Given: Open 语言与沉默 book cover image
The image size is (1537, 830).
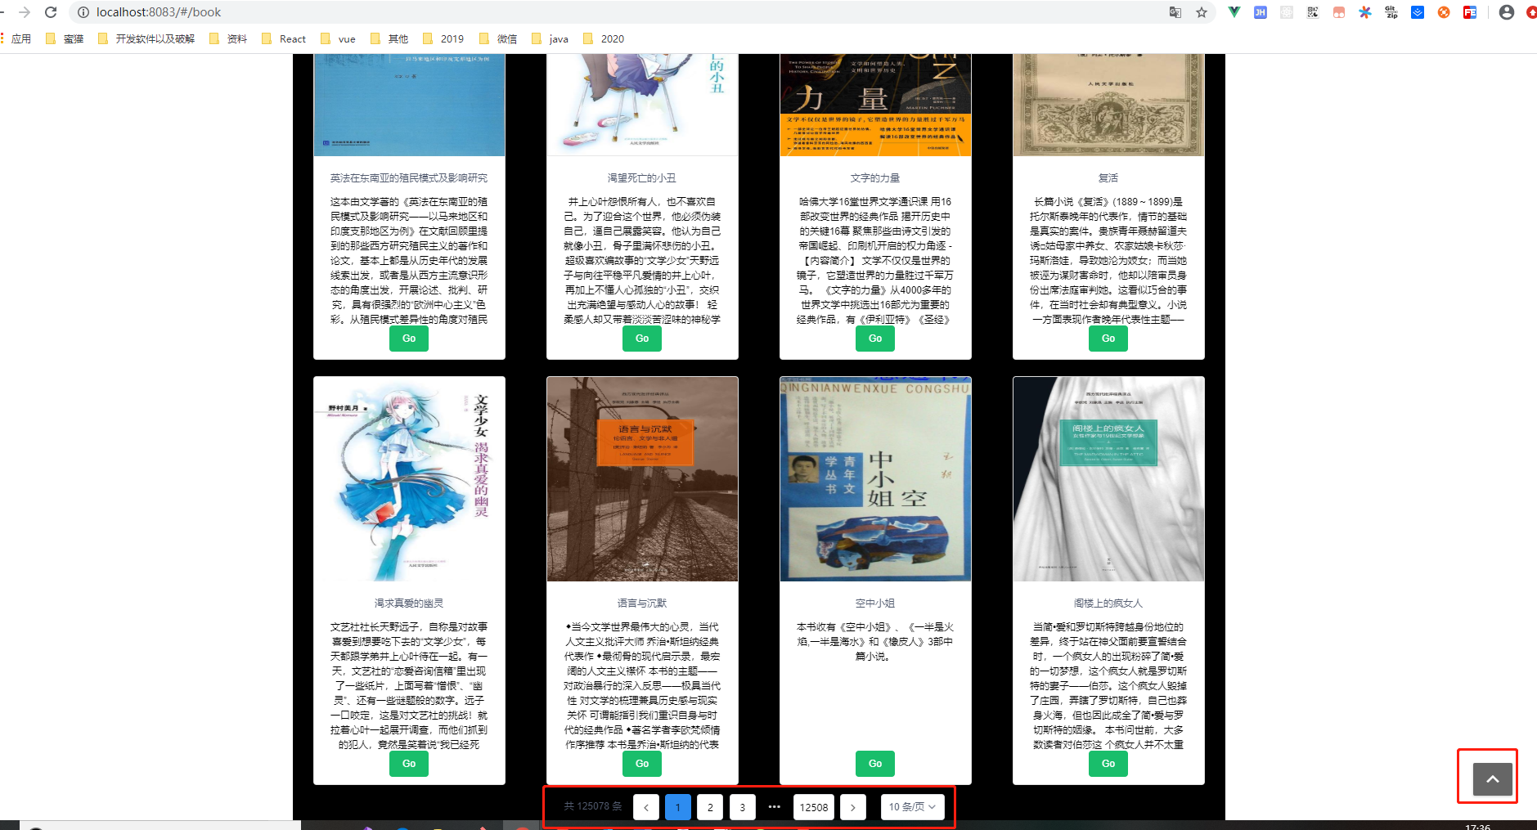Looking at the screenshot, I should 642,479.
